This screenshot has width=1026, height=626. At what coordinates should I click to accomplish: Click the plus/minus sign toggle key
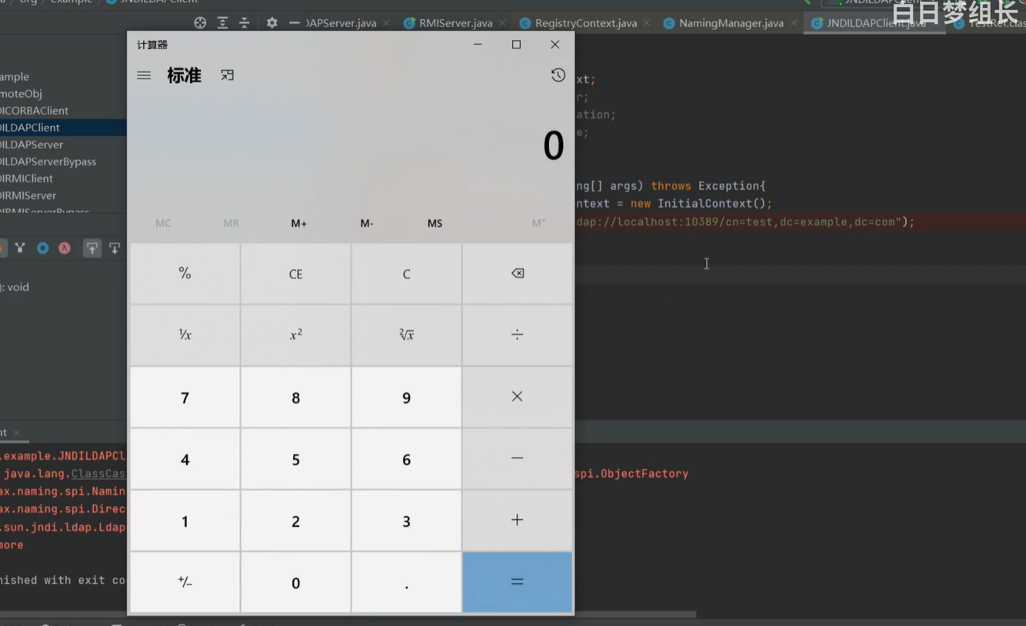click(185, 583)
